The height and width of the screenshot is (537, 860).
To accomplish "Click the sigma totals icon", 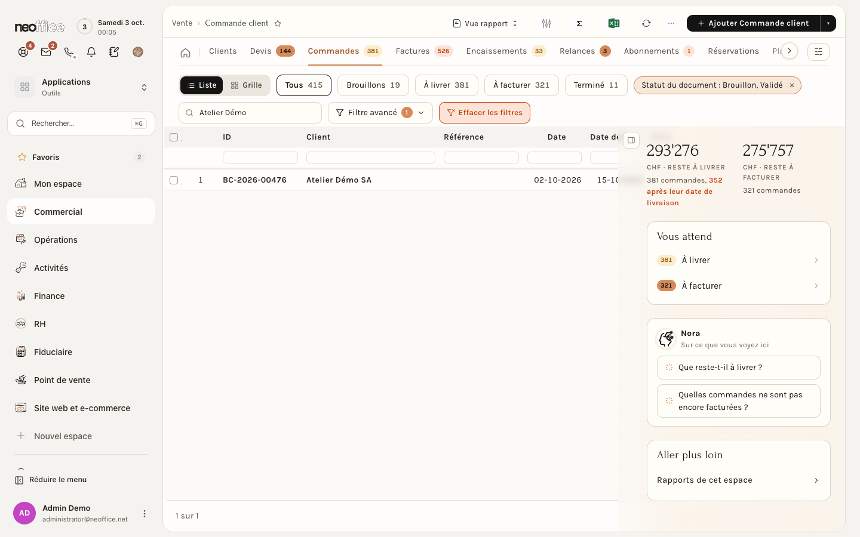I will coord(579,23).
